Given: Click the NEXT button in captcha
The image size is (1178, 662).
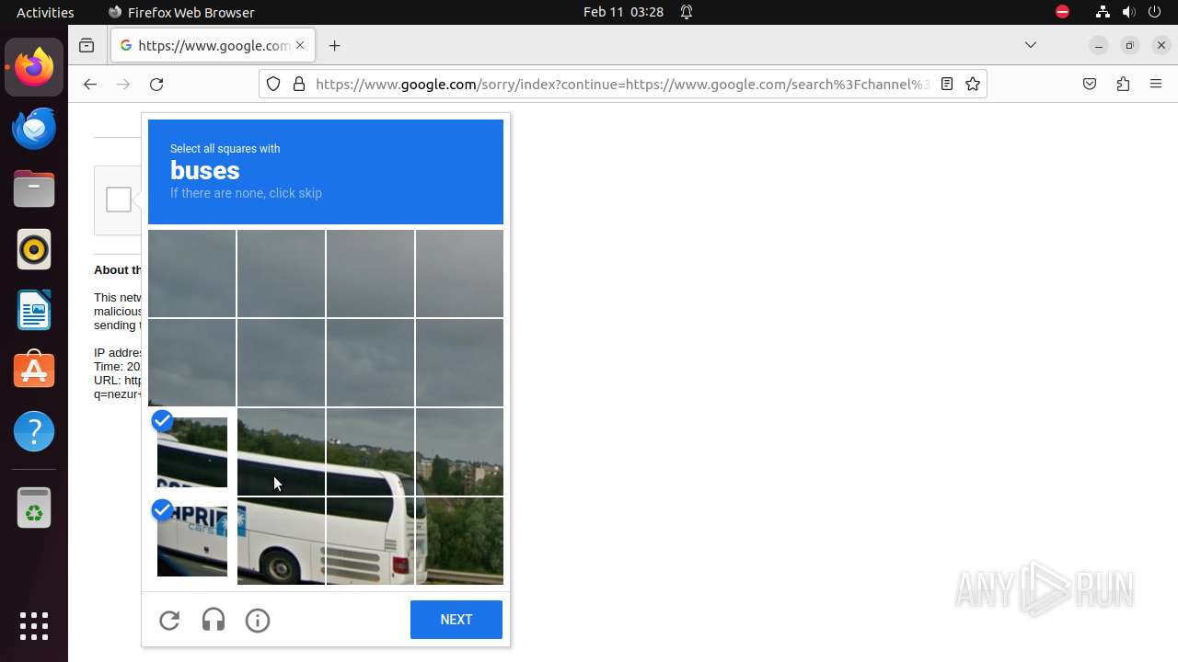Looking at the screenshot, I should click(x=456, y=620).
